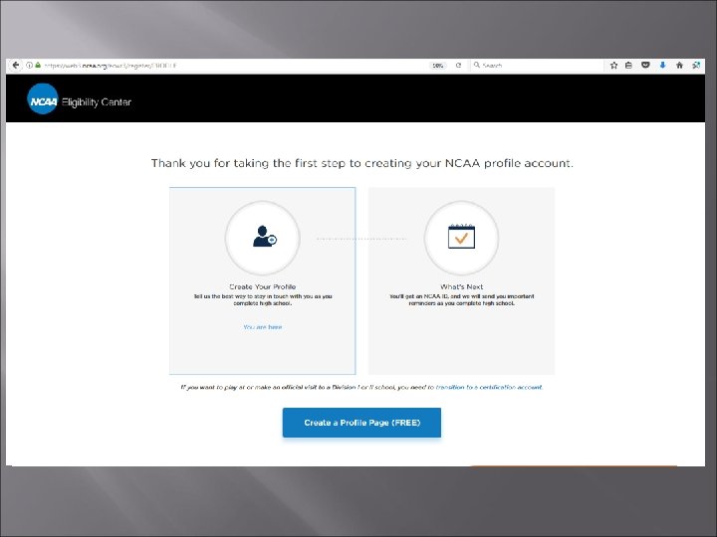Open the 'transition to a certification account' link
Viewport: 717px width, 537px height.
489,387
